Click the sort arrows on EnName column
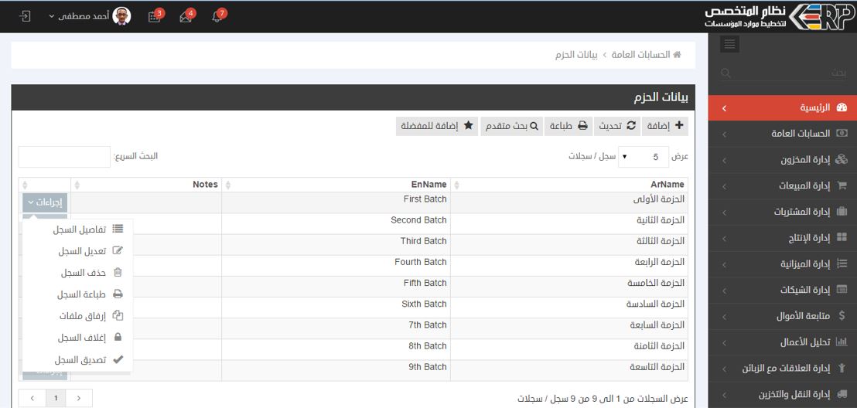 (227, 185)
